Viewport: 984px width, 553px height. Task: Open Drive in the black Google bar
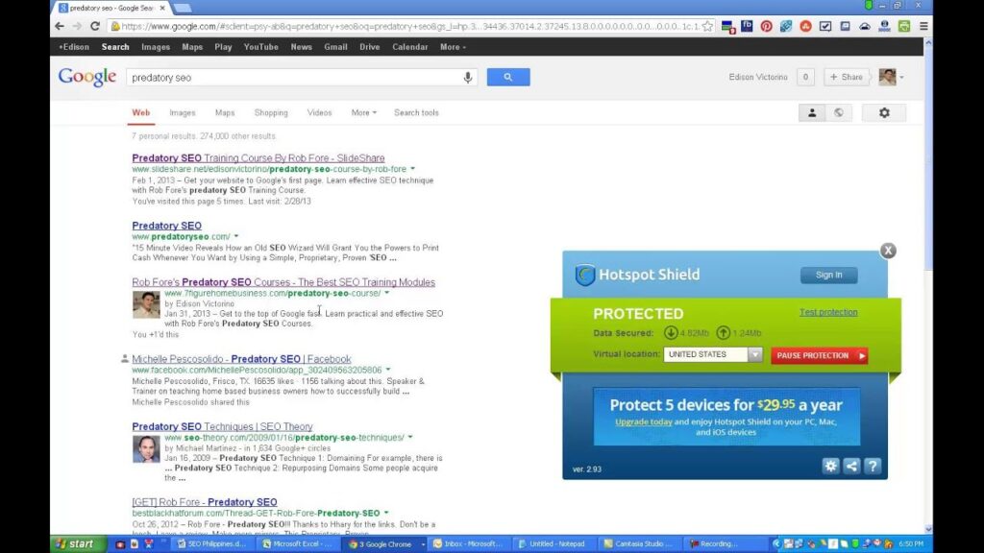tap(370, 47)
